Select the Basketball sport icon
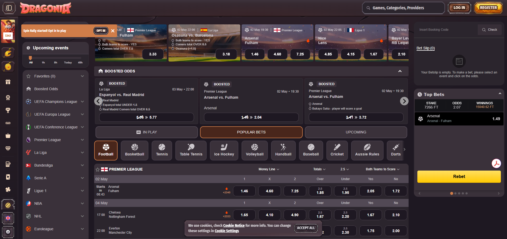 pyautogui.click(x=135, y=150)
